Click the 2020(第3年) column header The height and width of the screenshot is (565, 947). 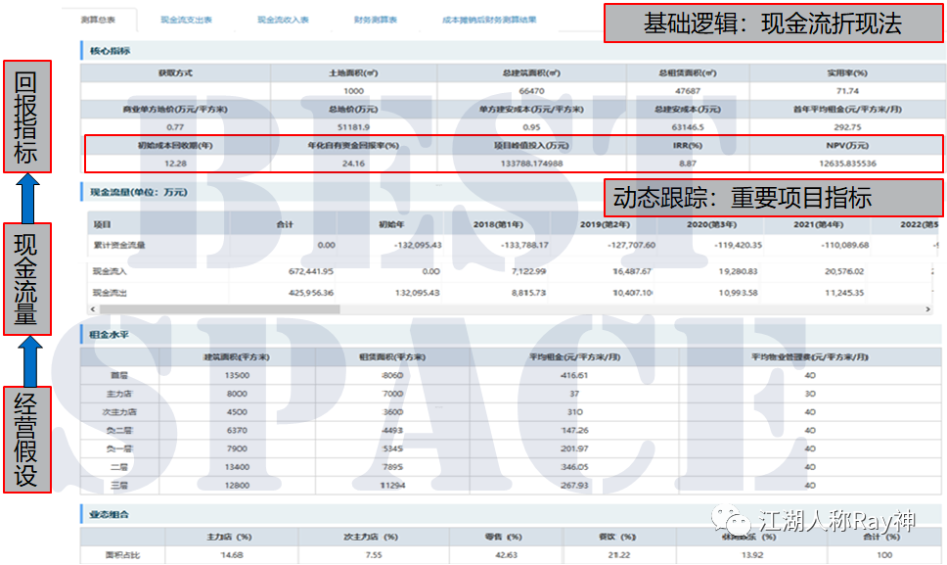click(710, 223)
